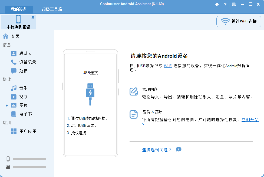Screen dimensions: 264x177
Task: Click the 联系人 contacts icon
Action: (x=14, y=54)
